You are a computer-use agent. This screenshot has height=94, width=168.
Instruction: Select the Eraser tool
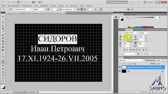point(3,47)
